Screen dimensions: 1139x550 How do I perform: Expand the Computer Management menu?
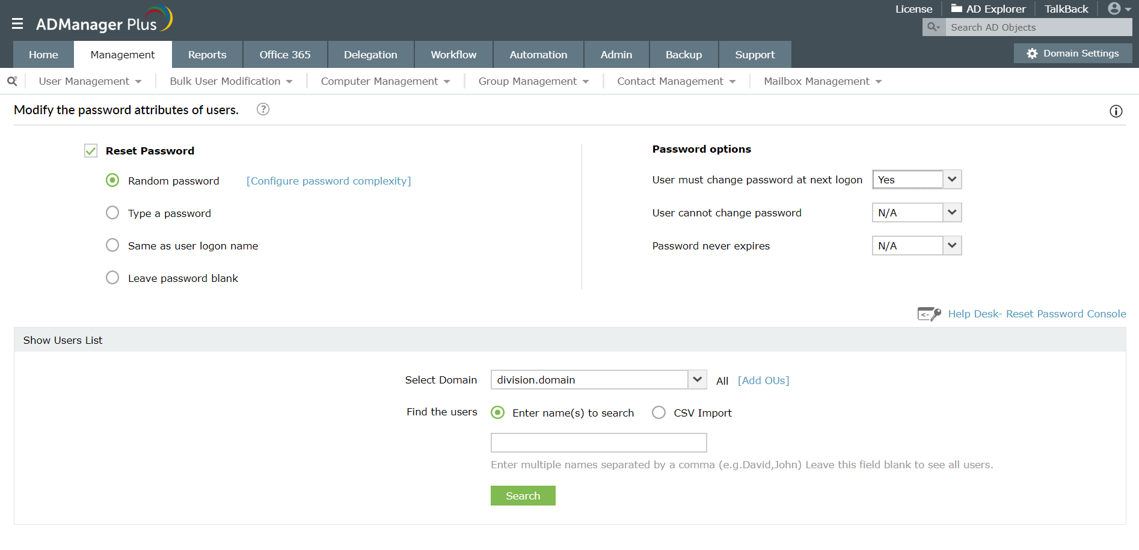pyautogui.click(x=385, y=81)
